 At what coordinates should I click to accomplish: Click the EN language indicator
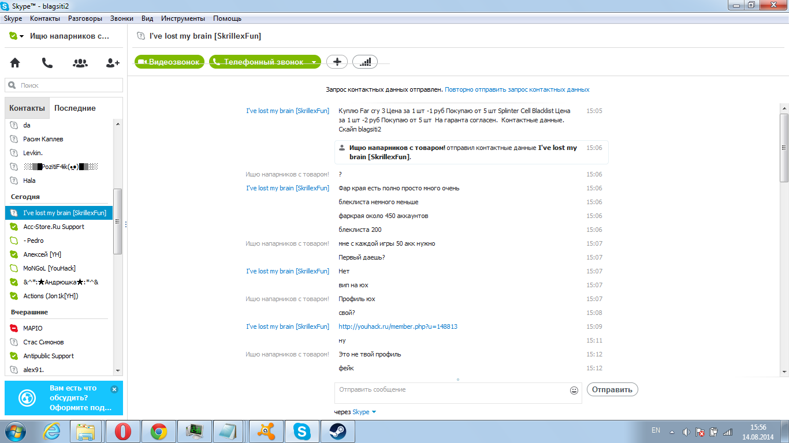[x=656, y=430]
